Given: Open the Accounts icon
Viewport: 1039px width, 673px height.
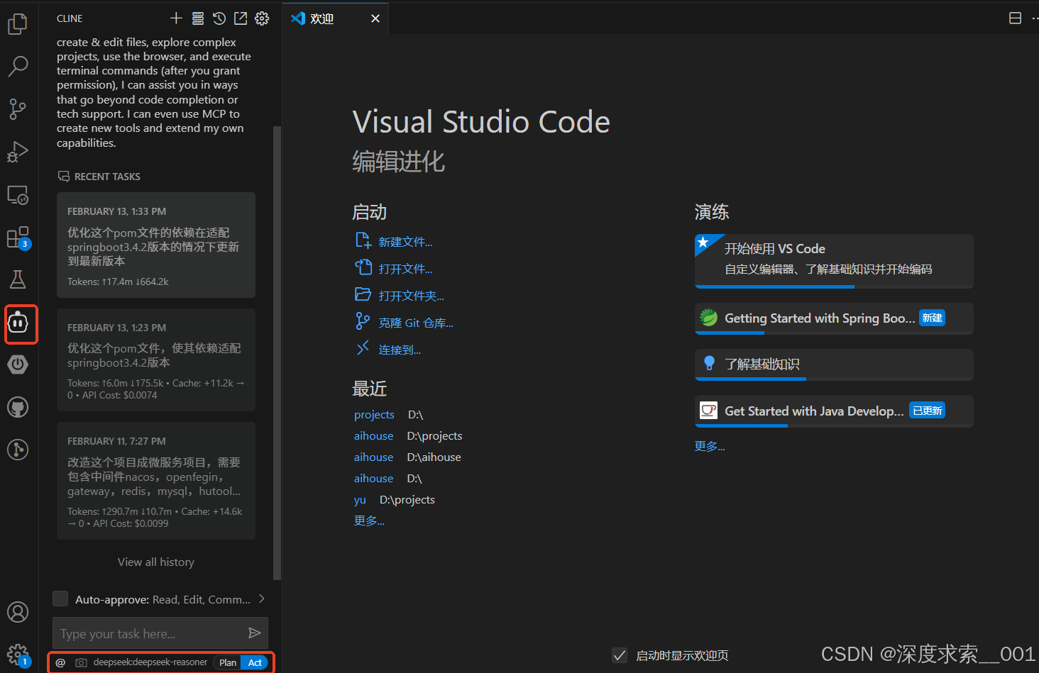Looking at the screenshot, I should pos(18,612).
